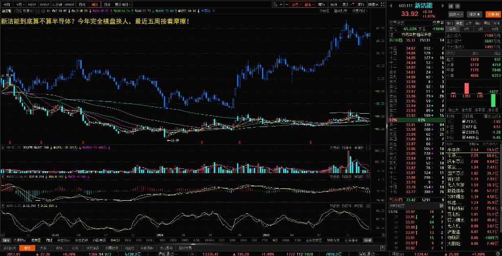Viewport: 502px width, 256px height.
Task: Click the 33.96 sell price in order book
Action: coord(411,96)
